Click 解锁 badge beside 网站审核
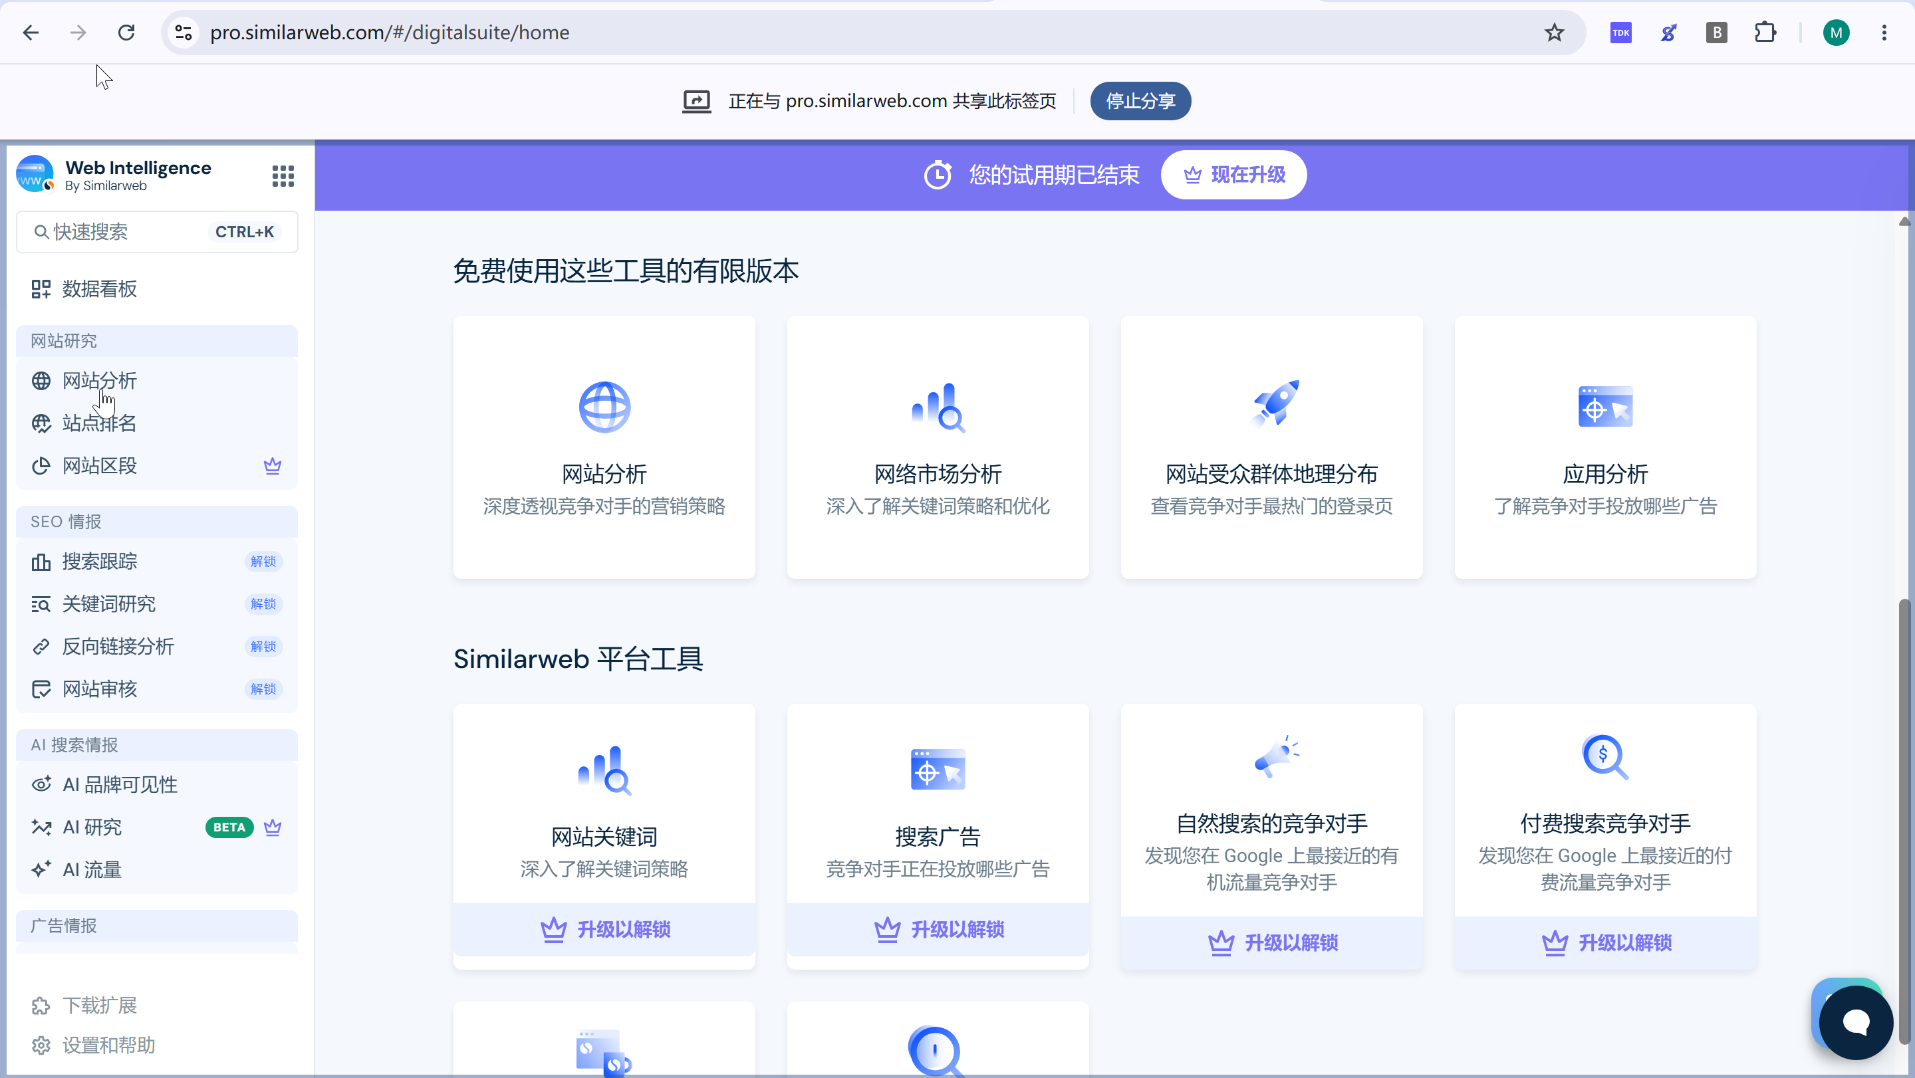The image size is (1915, 1078). coord(263,689)
